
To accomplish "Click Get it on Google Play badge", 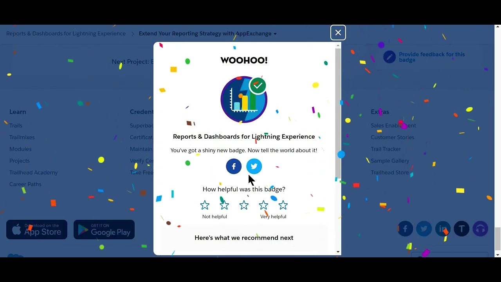I will click(x=104, y=230).
